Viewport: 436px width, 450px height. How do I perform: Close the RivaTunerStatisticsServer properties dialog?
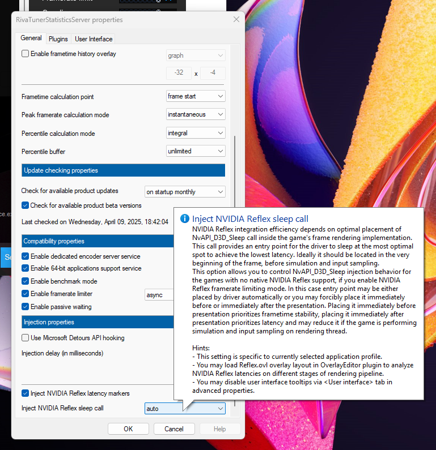[236, 19]
